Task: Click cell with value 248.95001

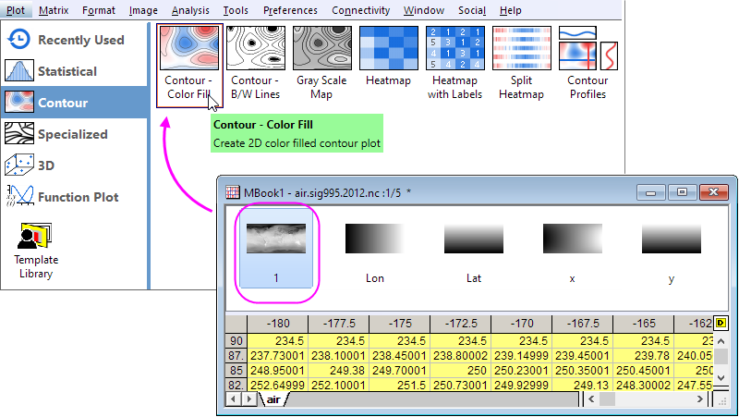Action: (278, 370)
